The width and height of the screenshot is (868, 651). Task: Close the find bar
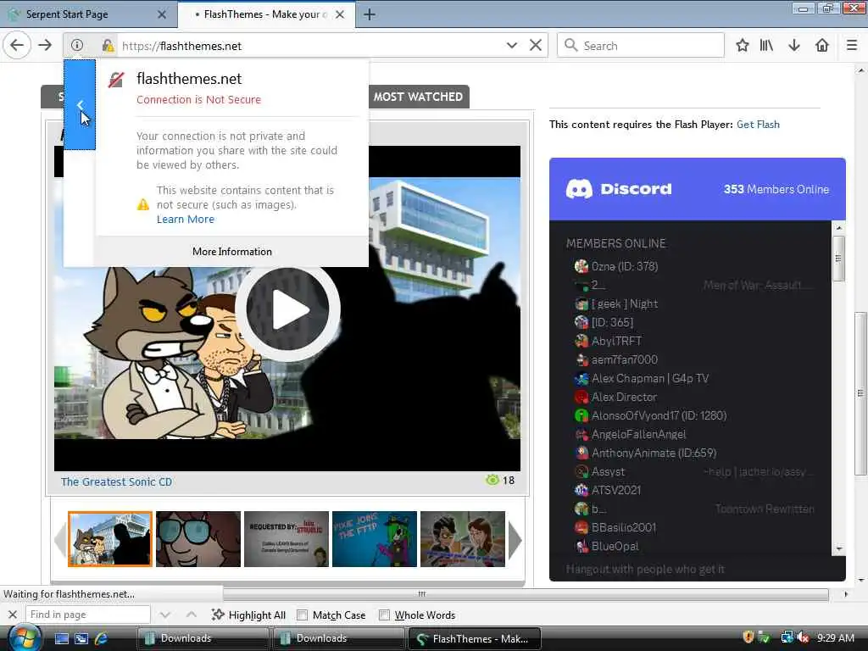pyautogui.click(x=12, y=615)
